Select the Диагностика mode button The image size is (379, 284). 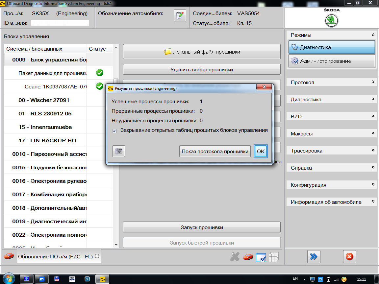click(332, 47)
